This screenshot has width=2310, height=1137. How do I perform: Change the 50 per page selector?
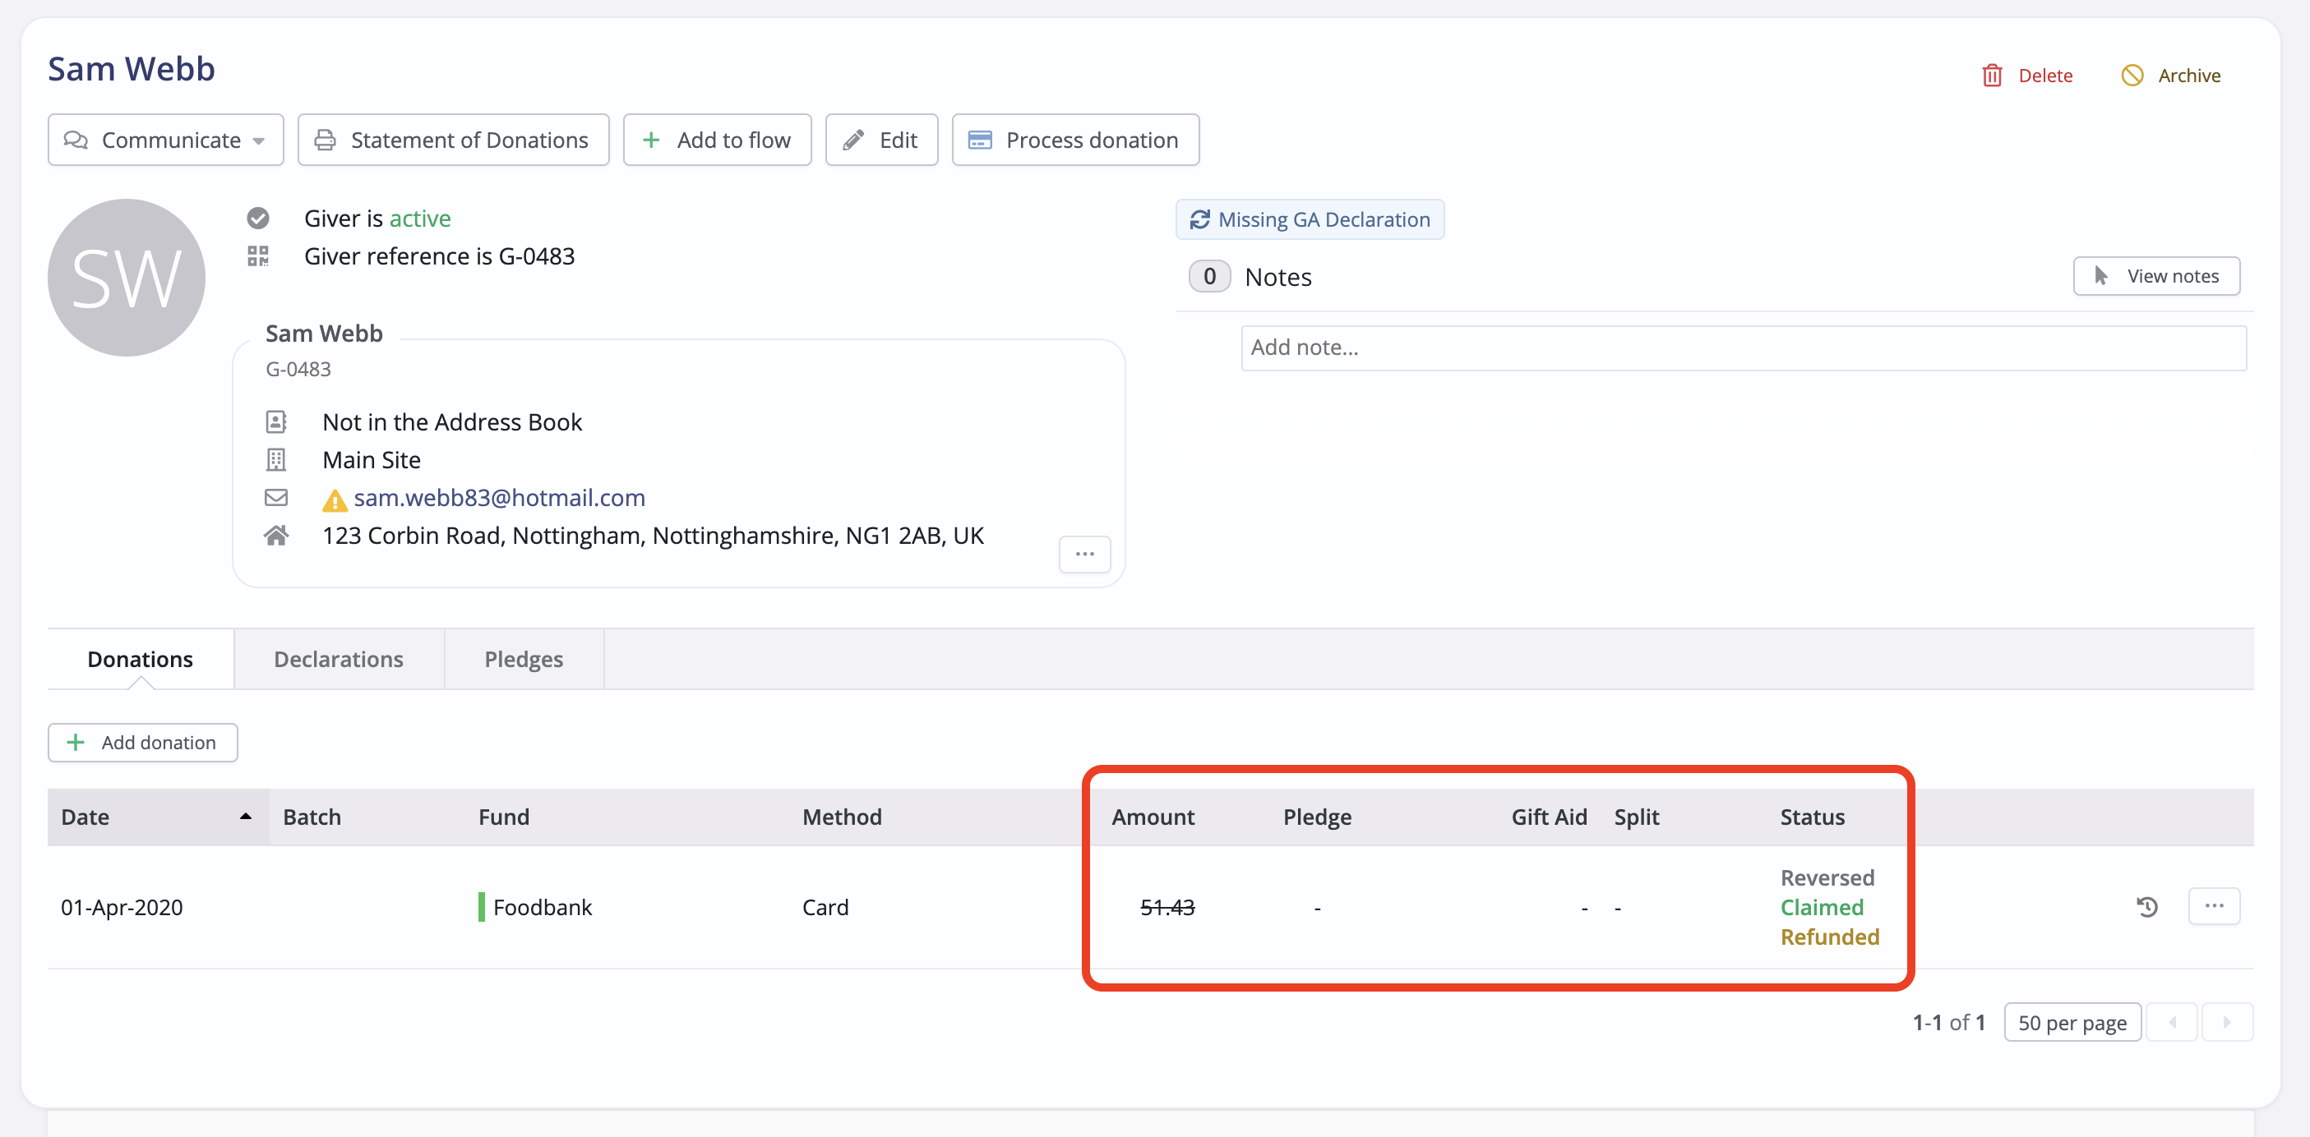(2072, 1022)
